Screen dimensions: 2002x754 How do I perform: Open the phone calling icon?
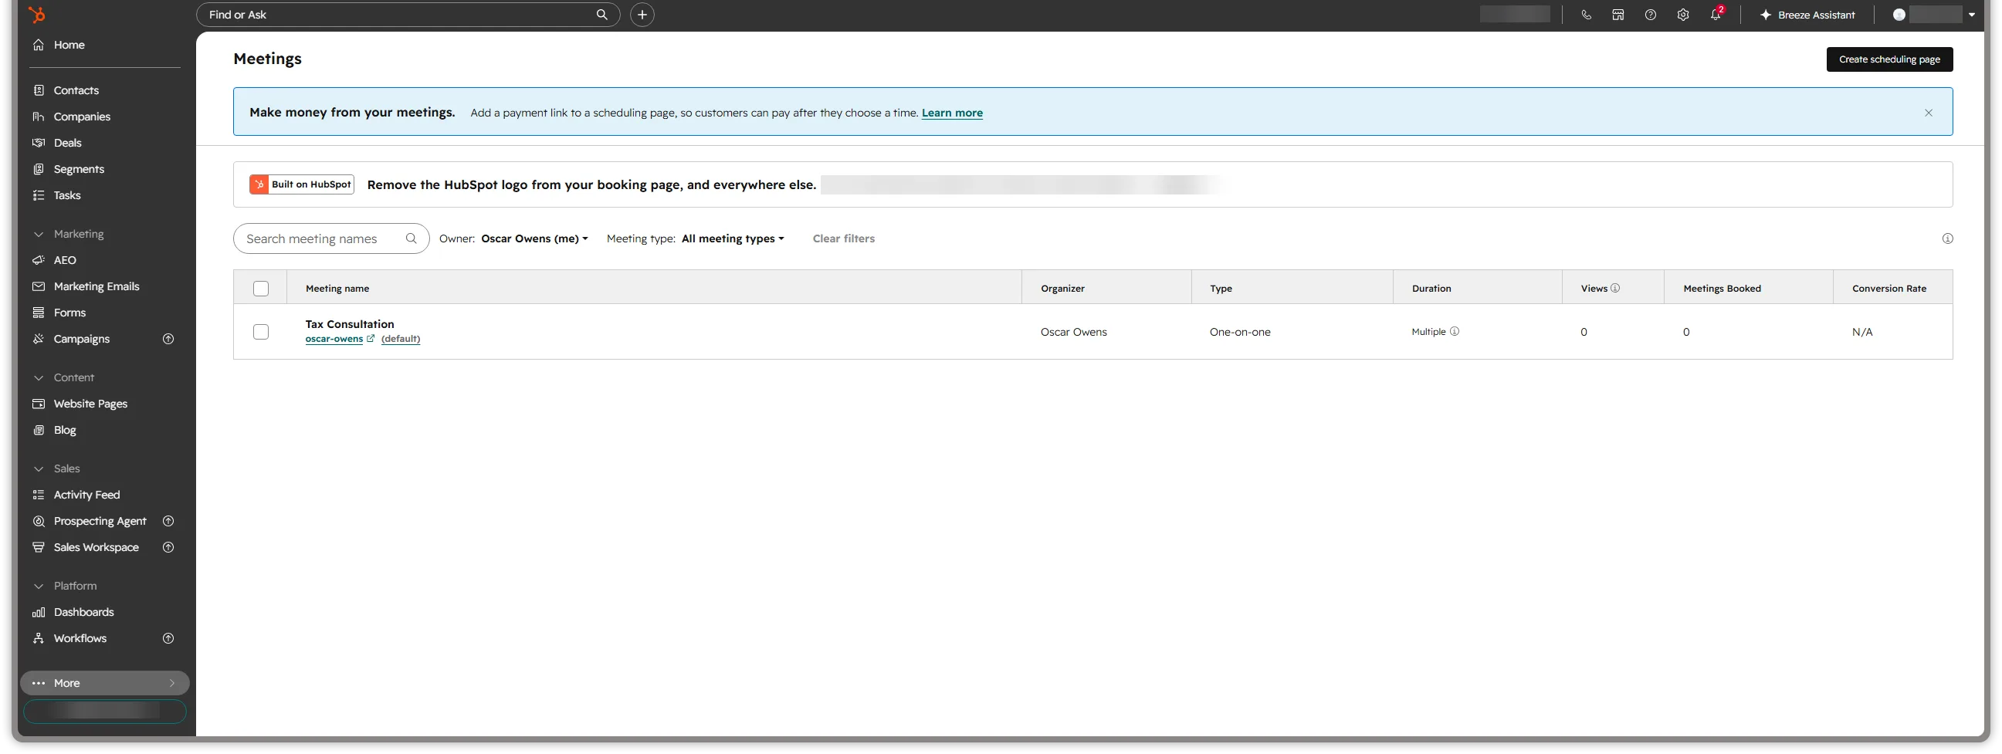click(x=1586, y=15)
